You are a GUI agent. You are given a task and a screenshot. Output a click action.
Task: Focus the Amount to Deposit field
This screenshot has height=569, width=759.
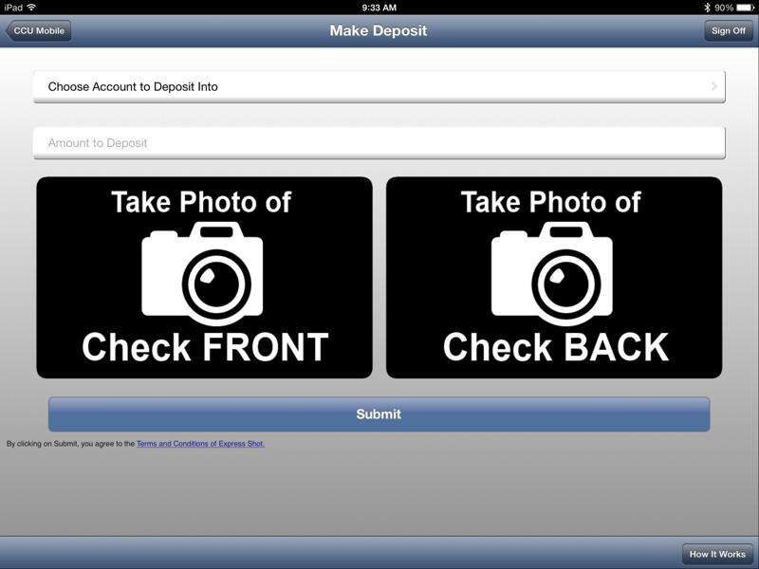[379, 143]
